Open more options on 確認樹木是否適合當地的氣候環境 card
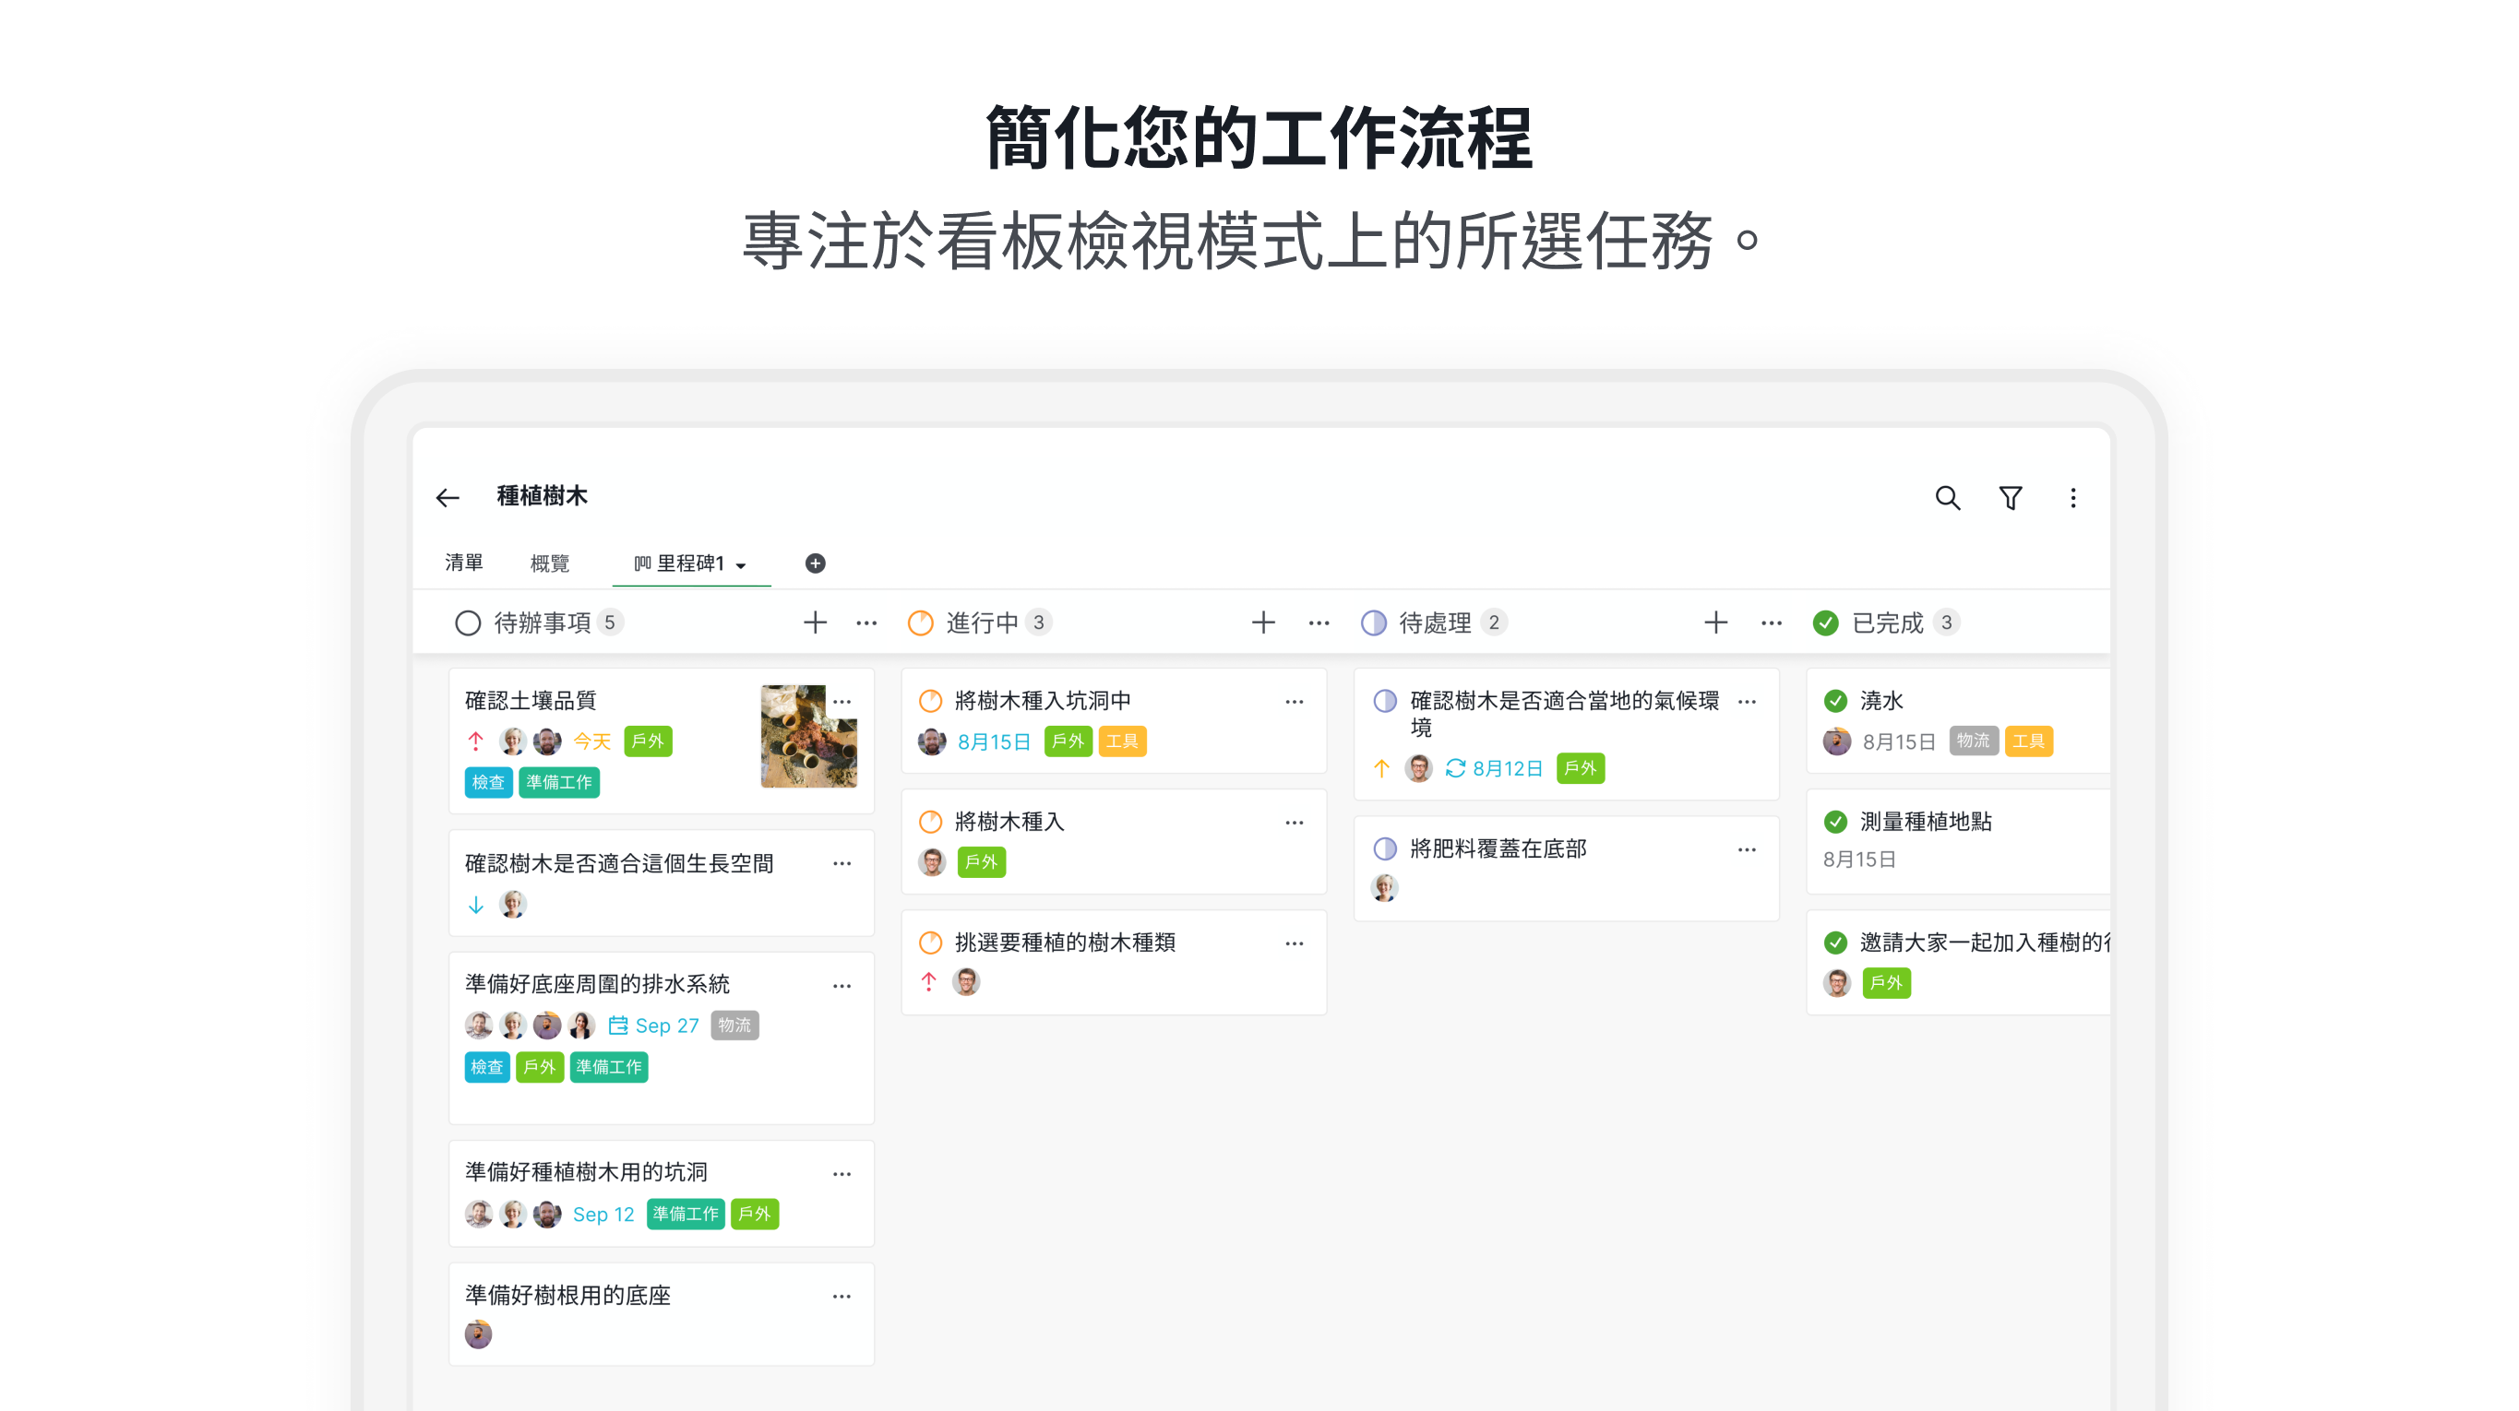 pyautogui.click(x=1748, y=702)
